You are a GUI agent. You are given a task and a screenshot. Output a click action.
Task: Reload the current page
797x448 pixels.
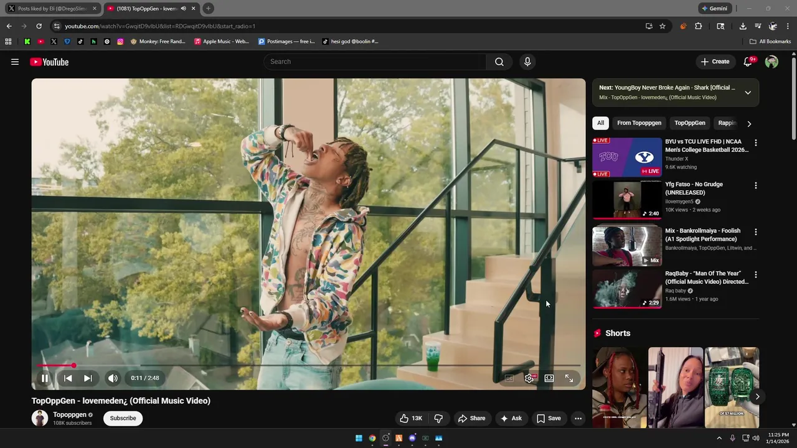click(39, 26)
